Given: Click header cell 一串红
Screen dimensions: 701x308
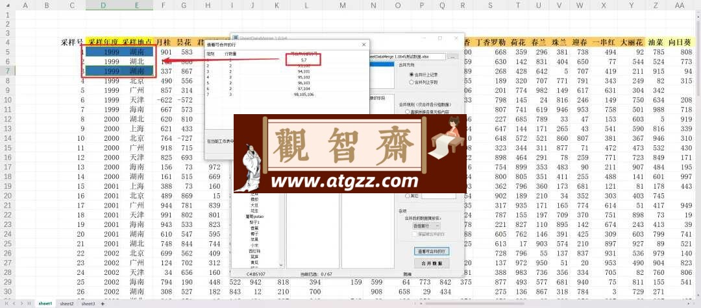Looking at the screenshot, I should pos(604,42).
